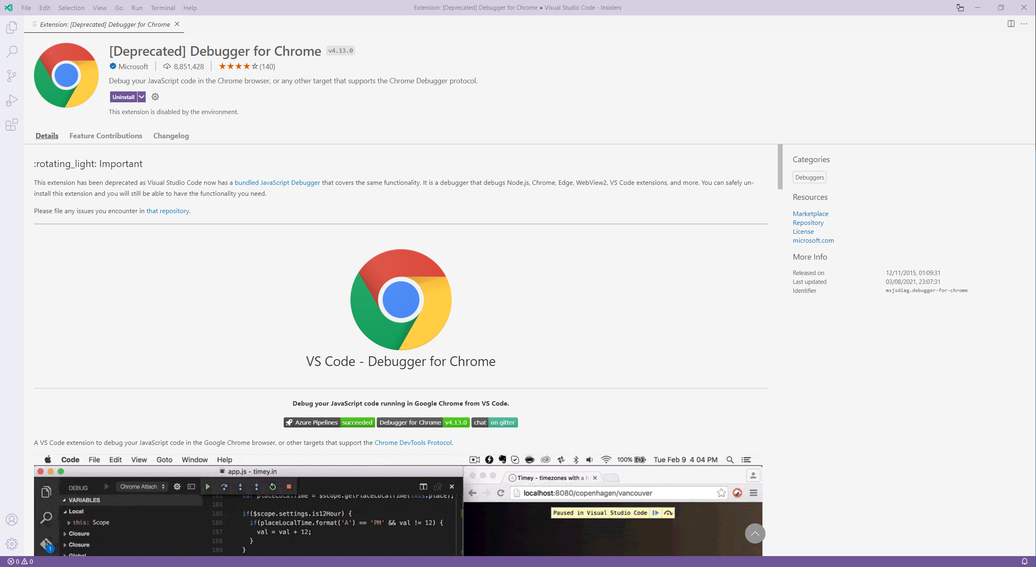The height and width of the screenshot is (567, 1036).
Task: Click the scroll-to-top floating button
Action: tap(754, 533)
